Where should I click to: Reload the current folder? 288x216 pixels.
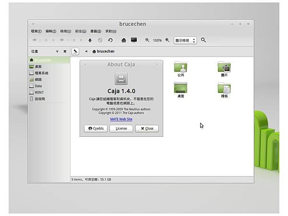pos(110,40)
